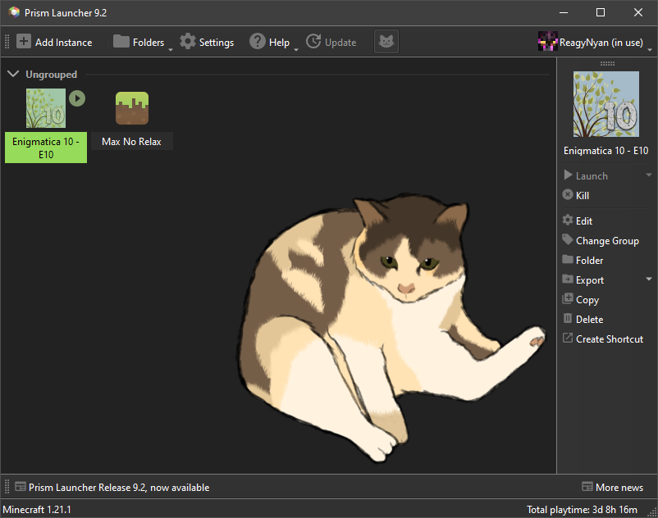Click the sidebar toolbar grip handle
The width and height of the screenshot is (658, 518).
click(x=607, y=63)
